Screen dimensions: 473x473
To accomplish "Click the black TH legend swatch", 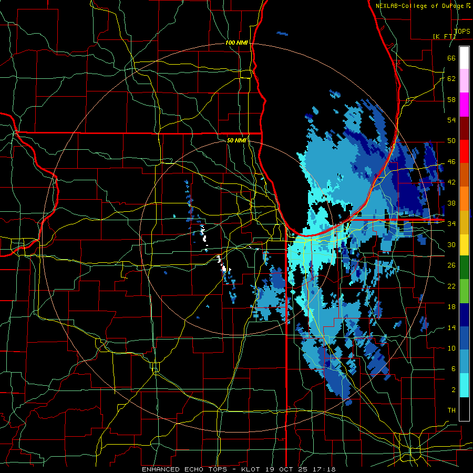I will (x=464, y=409).
